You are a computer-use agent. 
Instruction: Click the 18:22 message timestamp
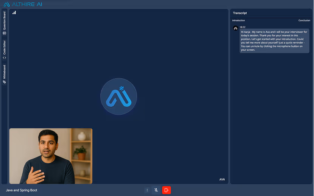click(x=242, y=27)
